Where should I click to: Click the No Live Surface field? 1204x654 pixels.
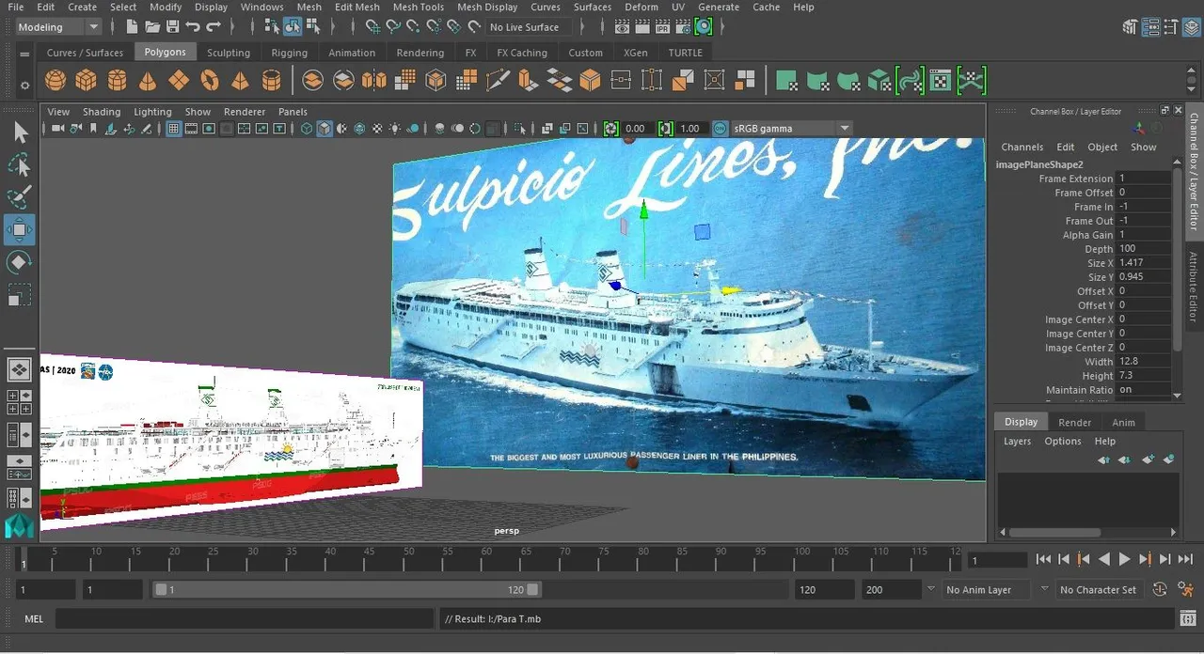(x=528, y=27)
